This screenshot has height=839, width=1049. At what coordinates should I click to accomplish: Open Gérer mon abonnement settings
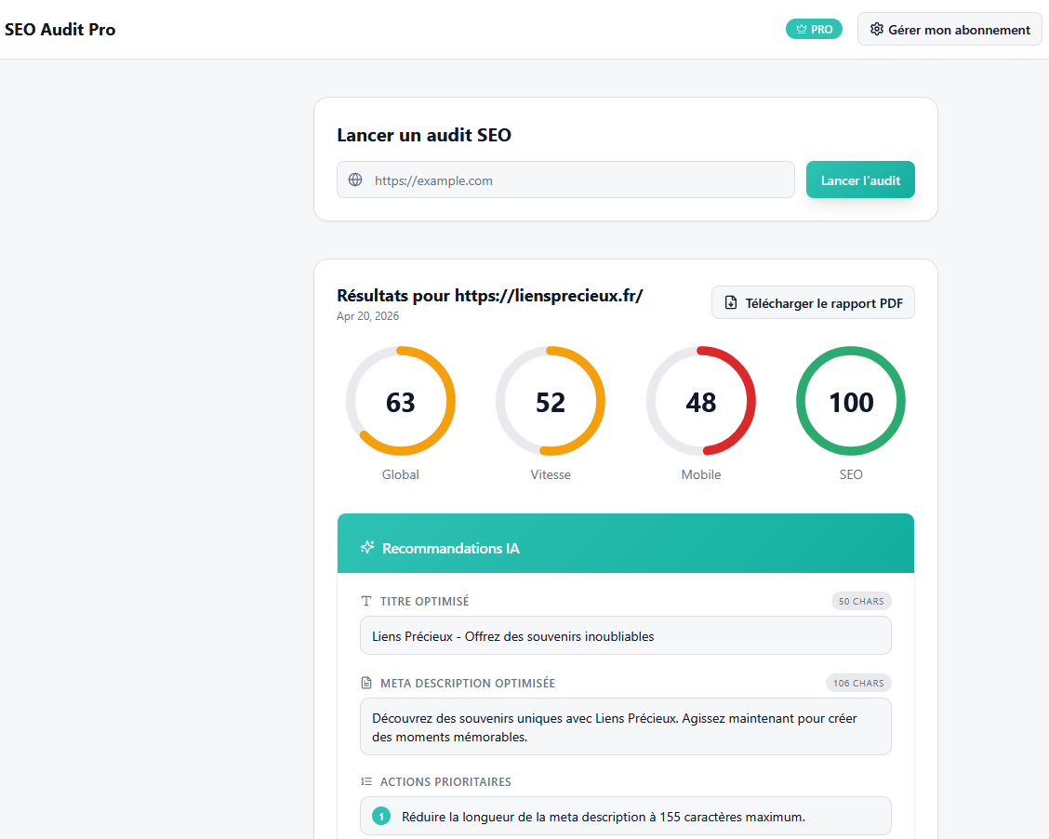(x=949, y=30)
